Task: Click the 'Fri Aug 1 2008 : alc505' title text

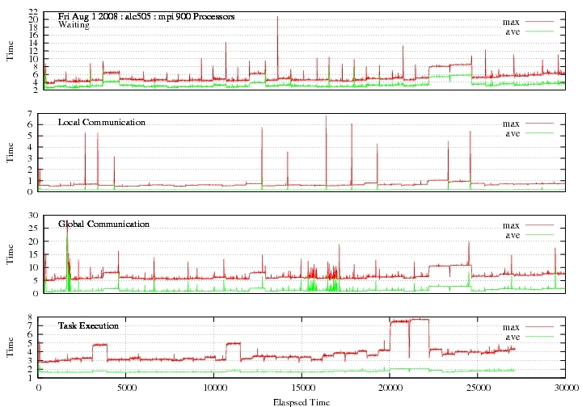Action: (x=104, y=17)
